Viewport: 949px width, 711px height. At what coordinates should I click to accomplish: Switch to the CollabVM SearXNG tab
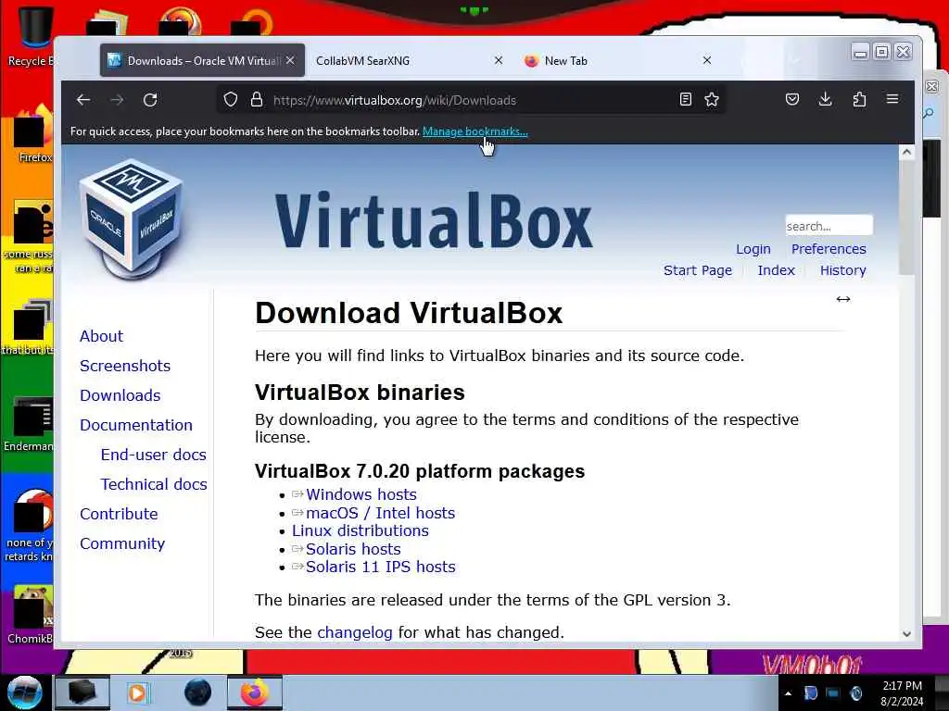click(x=409, y=60)
